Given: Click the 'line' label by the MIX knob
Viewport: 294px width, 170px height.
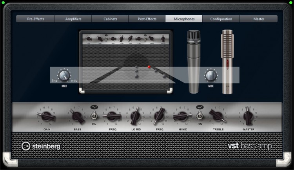Looking at the screenshot, I should click(54, 81).
